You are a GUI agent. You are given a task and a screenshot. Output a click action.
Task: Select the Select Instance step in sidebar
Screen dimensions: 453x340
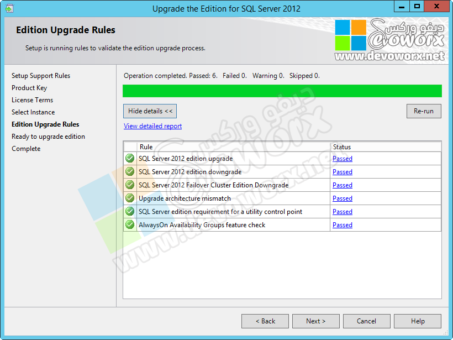pyautogui.click(x=33, y=112)
